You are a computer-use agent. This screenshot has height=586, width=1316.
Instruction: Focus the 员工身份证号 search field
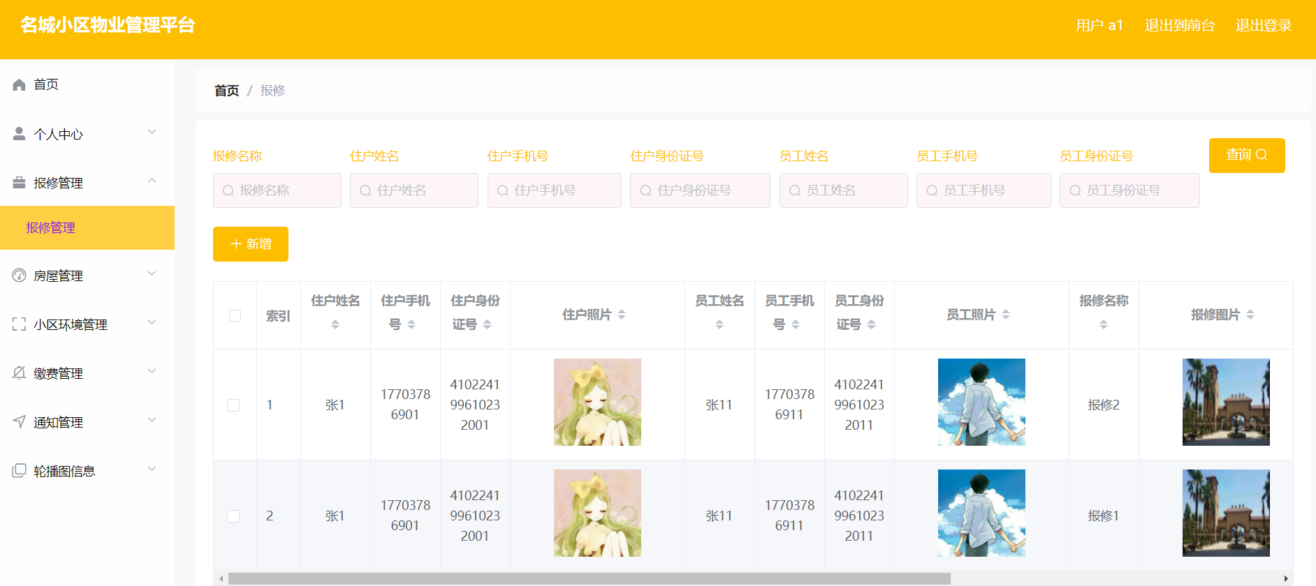tap(1129, 190)
